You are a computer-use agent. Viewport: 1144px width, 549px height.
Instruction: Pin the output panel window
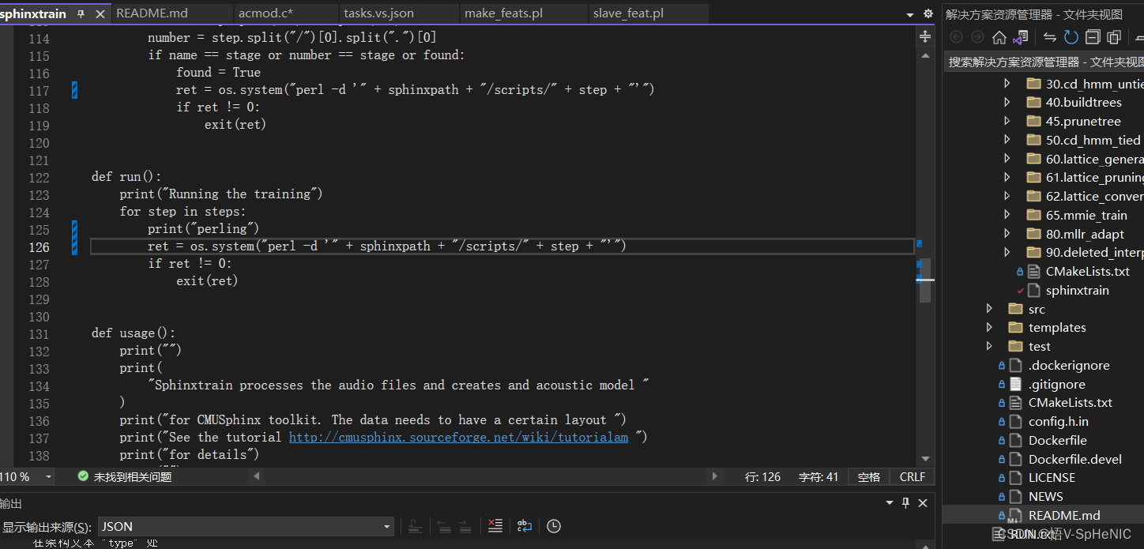pyautogui.click(x=905, y=503)
